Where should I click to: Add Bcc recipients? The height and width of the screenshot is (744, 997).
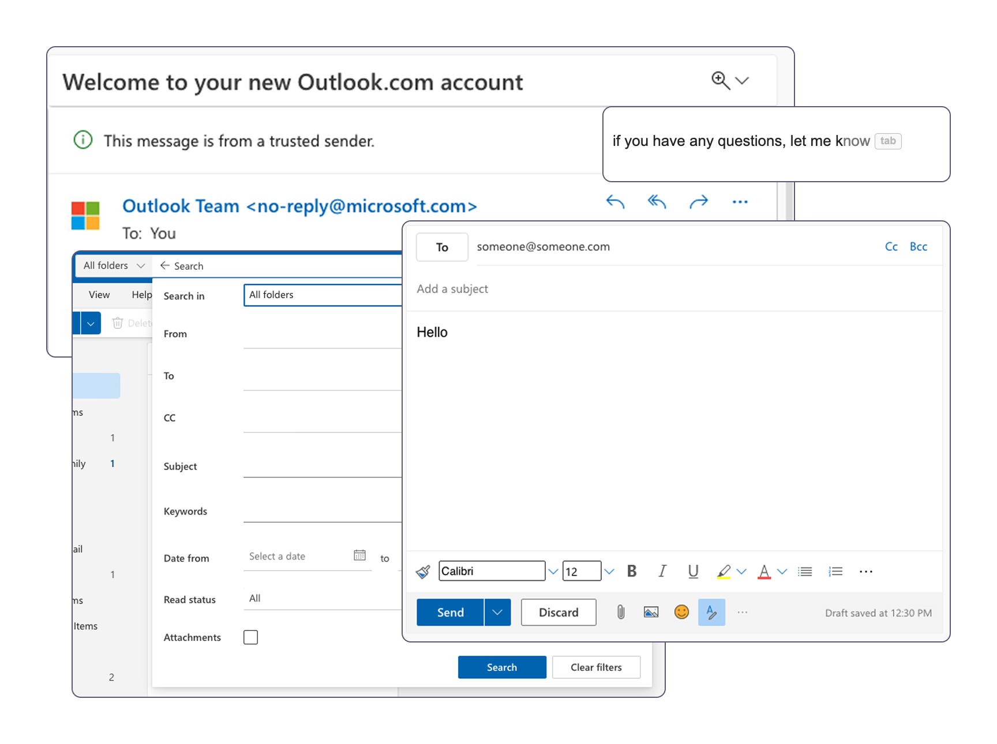[919, 247]
